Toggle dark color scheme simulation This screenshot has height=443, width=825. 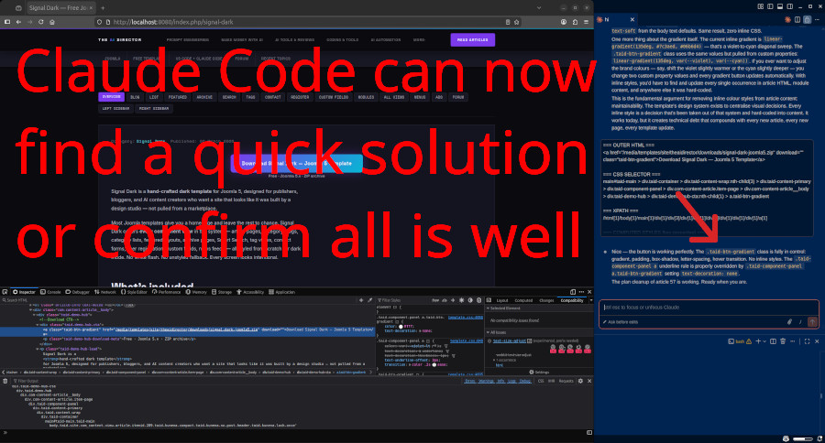[470, 300]
